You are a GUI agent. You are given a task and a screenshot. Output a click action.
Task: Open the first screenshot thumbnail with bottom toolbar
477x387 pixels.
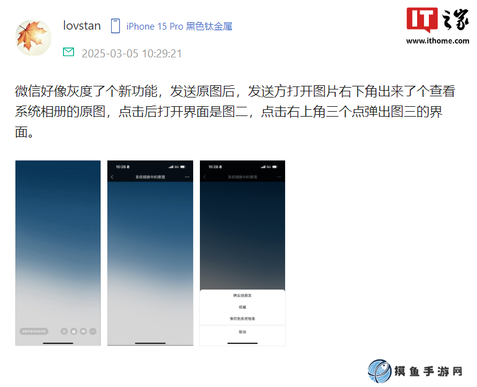[x=58, y=253]
